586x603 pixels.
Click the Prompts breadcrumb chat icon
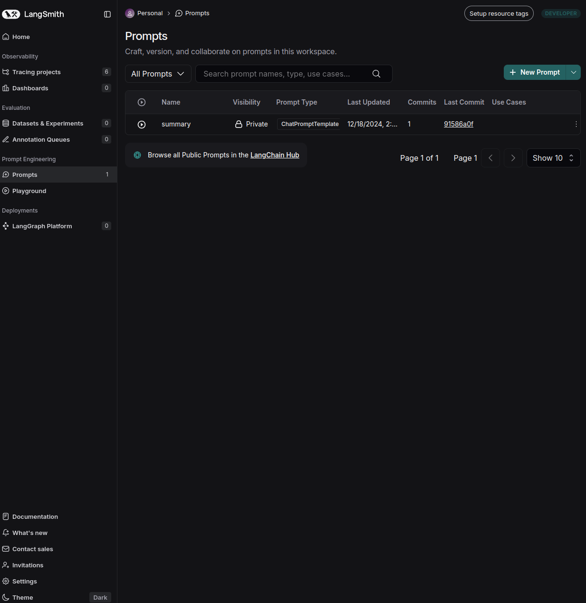tap(179, 13)
